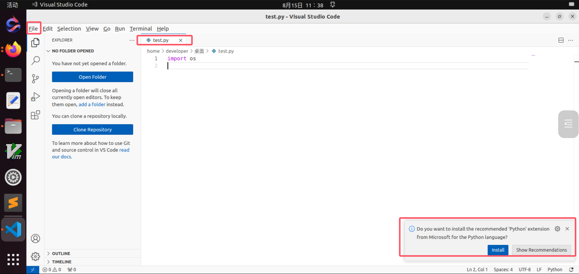Click home in the breadcrumb path

[x=153, y=51]
